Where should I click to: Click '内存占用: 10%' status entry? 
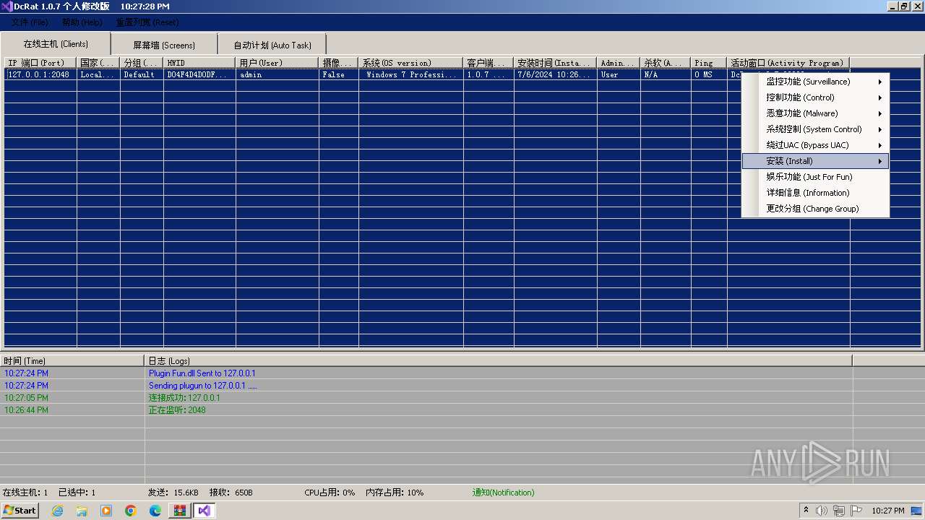(x=395, y=493)
